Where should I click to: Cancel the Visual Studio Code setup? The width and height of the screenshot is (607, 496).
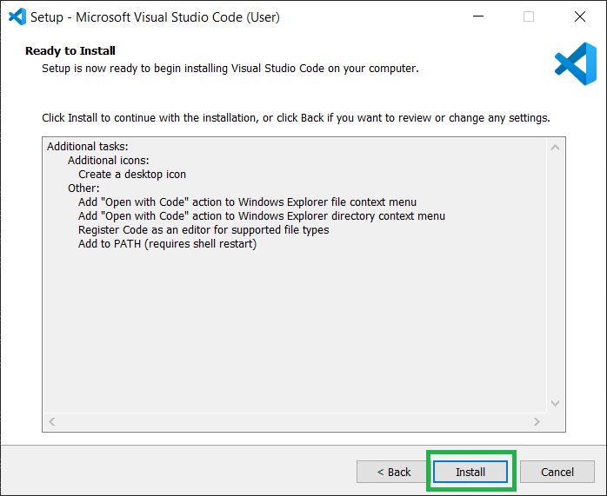[557, 472]
